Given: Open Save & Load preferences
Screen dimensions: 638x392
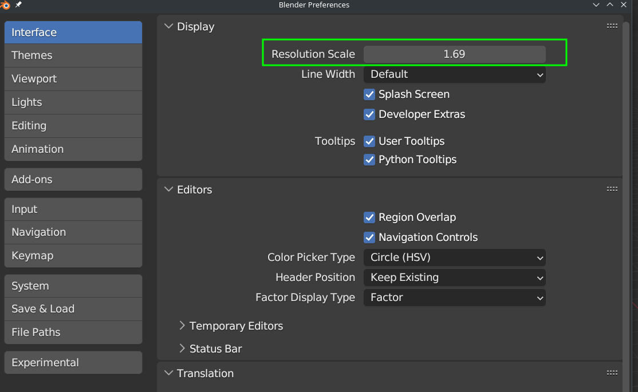Looking at the screenshot, I should (73, 309).
